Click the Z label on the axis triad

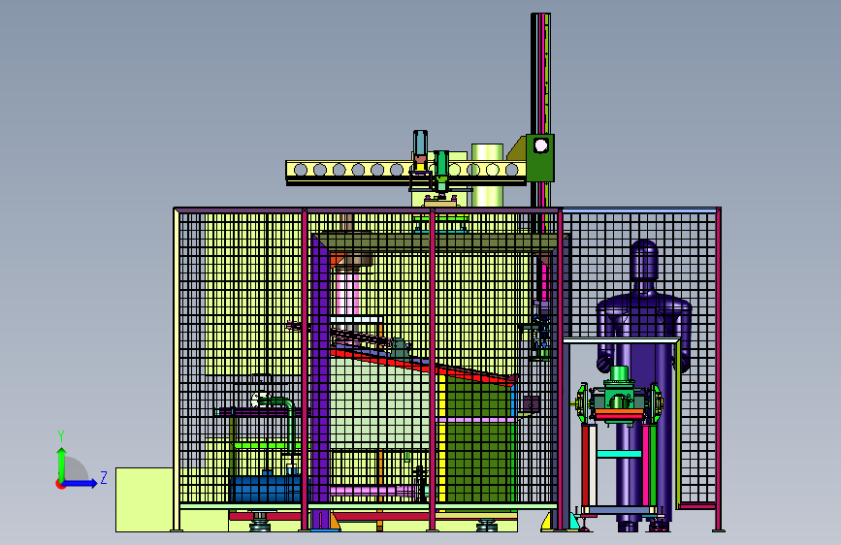[104, 477]
